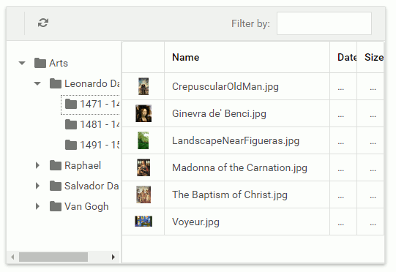Click The Baptism of Christ.jpg thumbnail
This screenshot has width=396, height=272.
tap(143, 194)
